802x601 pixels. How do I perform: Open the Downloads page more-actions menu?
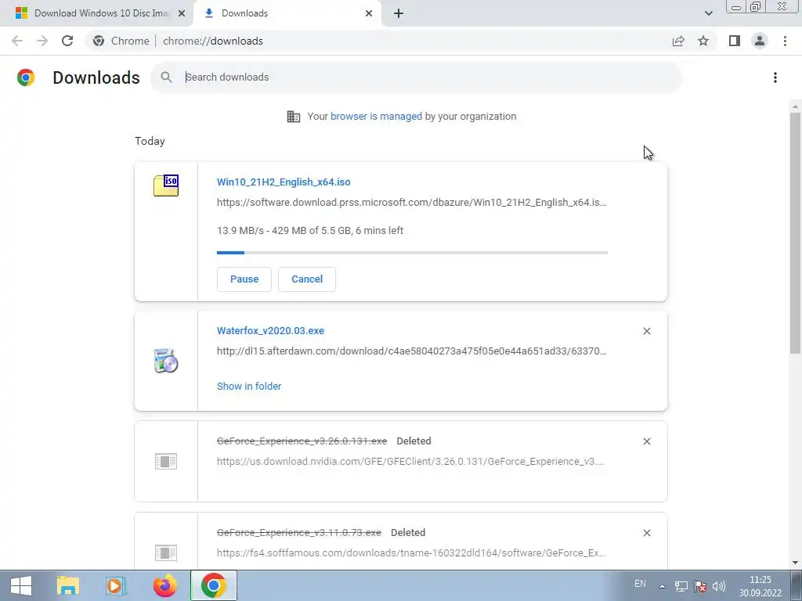pyautogui.click(x=775, y=77)
